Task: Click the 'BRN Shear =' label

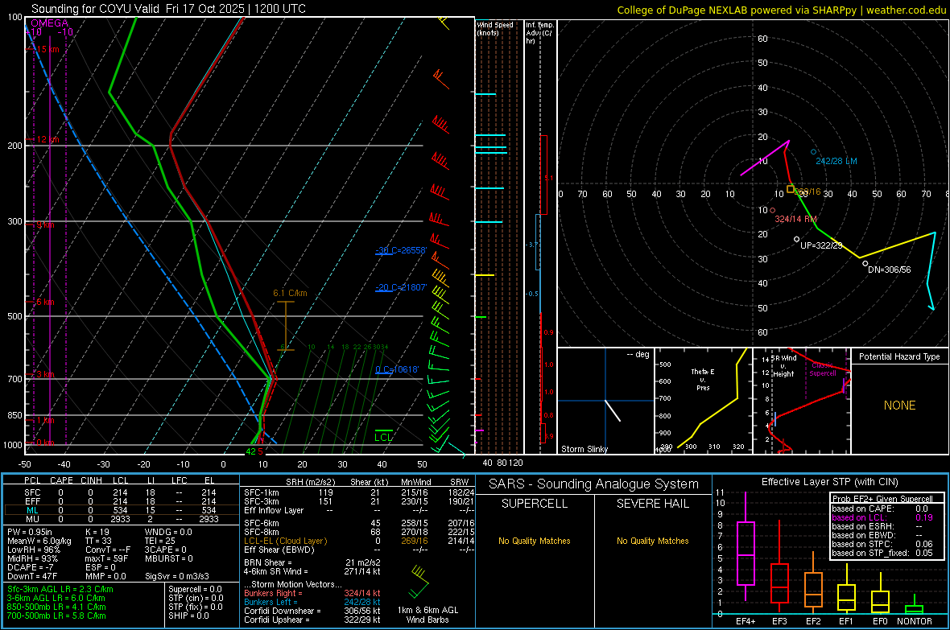Action: pos(268,562)
